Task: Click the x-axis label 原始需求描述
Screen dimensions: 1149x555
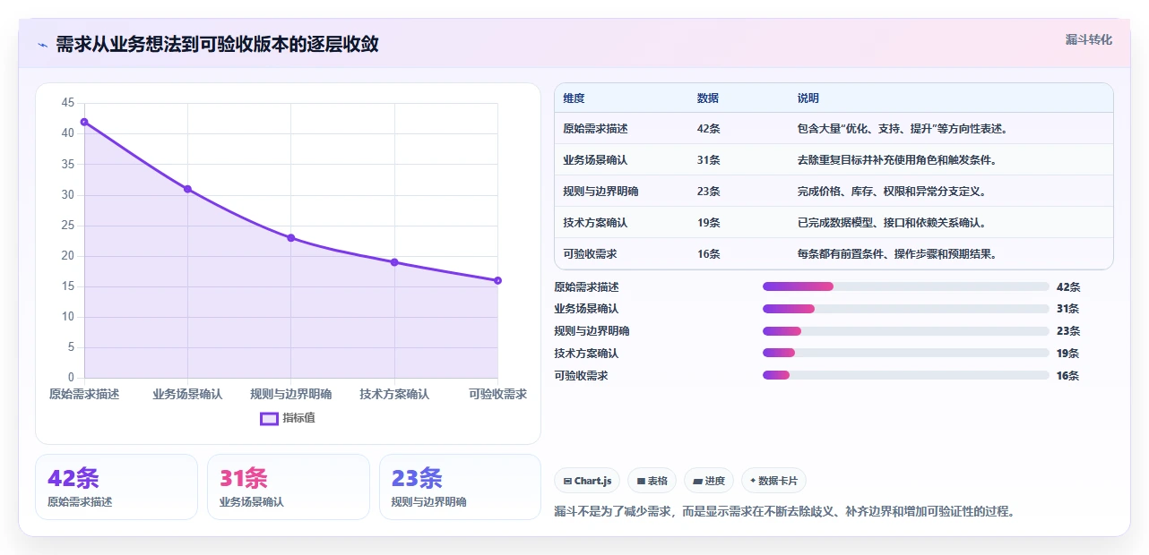Action: (x=84, y=394)
